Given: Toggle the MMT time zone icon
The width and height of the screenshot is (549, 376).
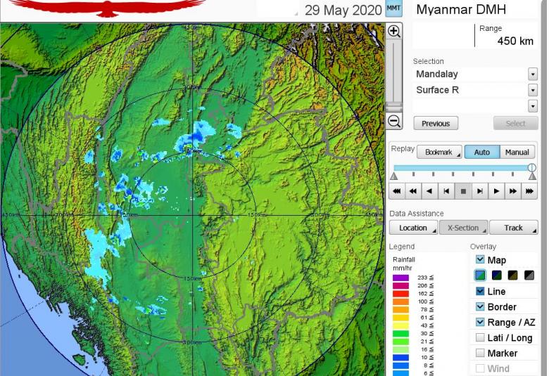Looking at the screenshot, I should pos(394,9).
